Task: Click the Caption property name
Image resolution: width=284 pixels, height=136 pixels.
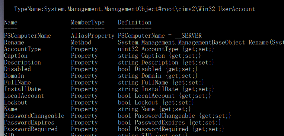Action: click(16, 56)
